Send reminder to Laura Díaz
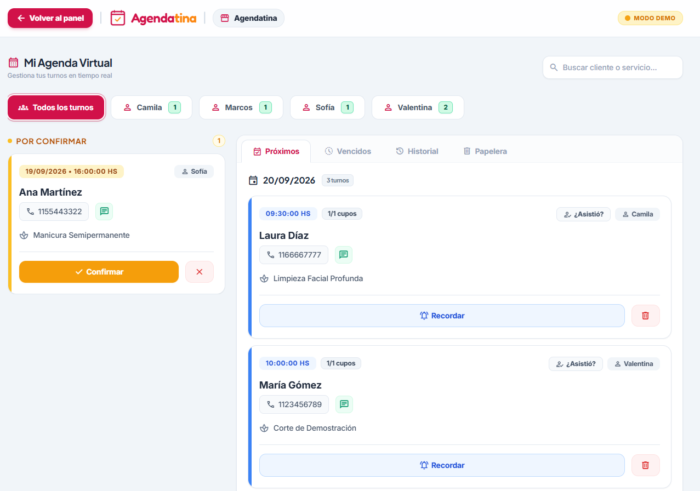This screenshot has height=491, width=700. 442,316
